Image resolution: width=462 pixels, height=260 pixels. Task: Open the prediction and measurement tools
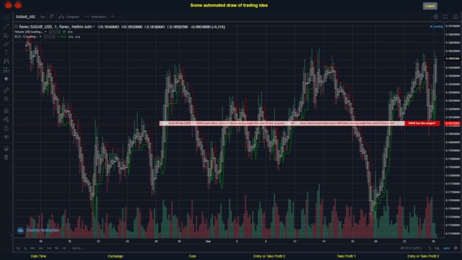[6, 70]
